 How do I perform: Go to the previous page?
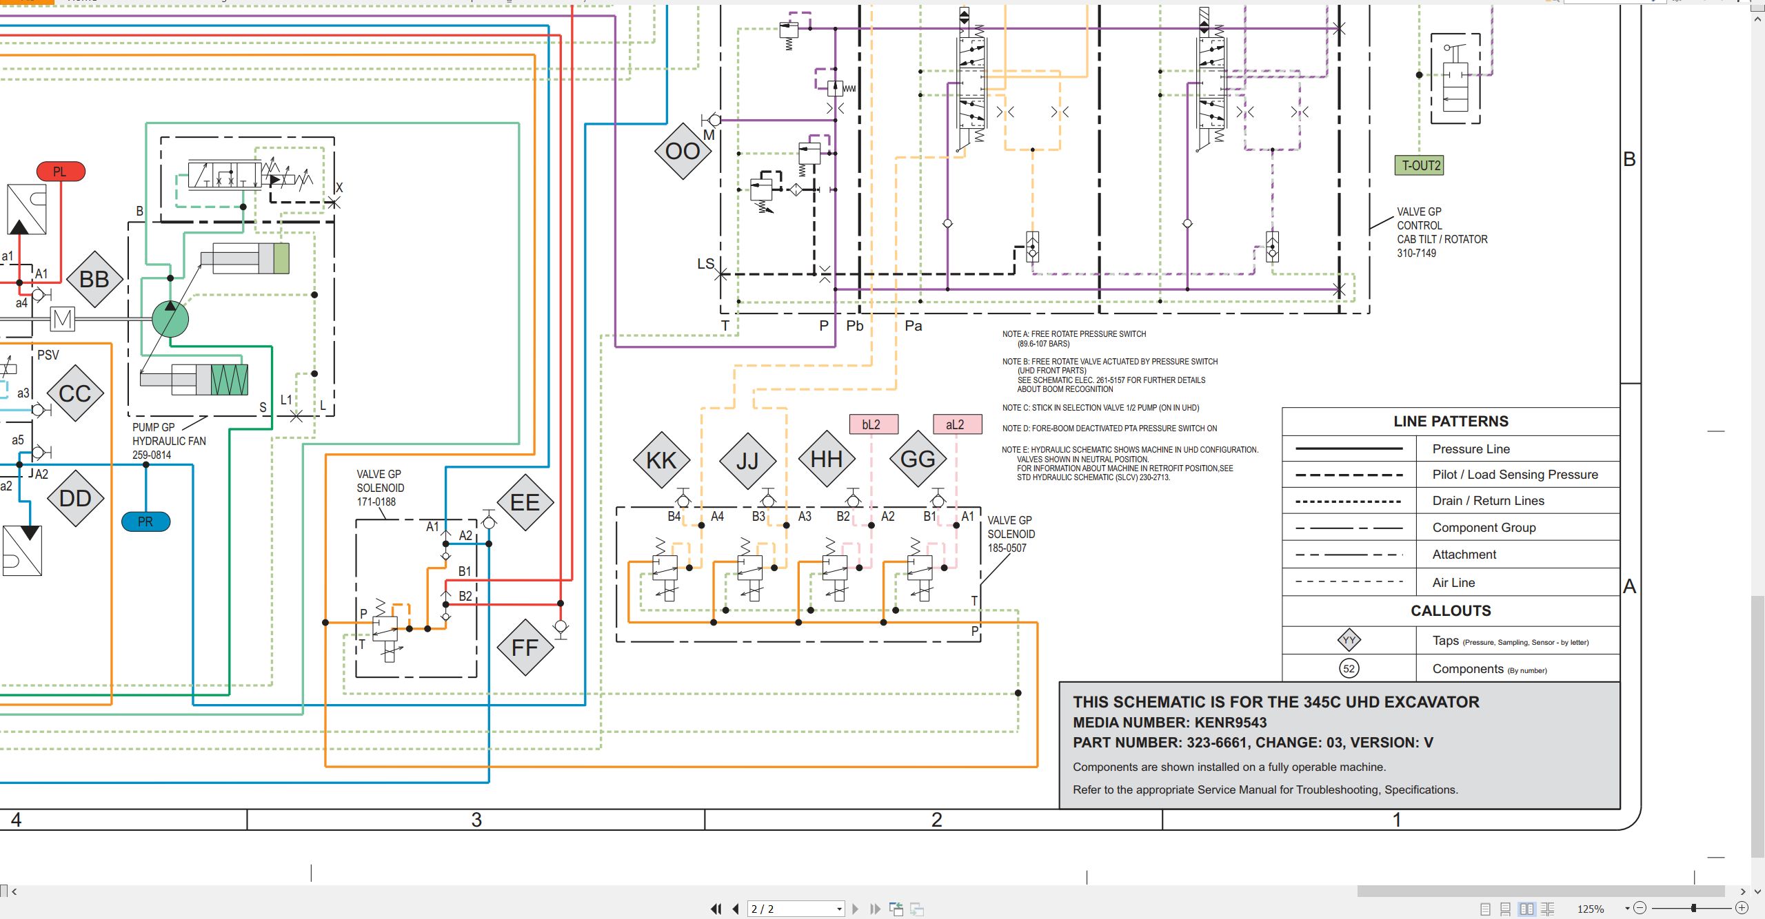click(x=736, y=909)
